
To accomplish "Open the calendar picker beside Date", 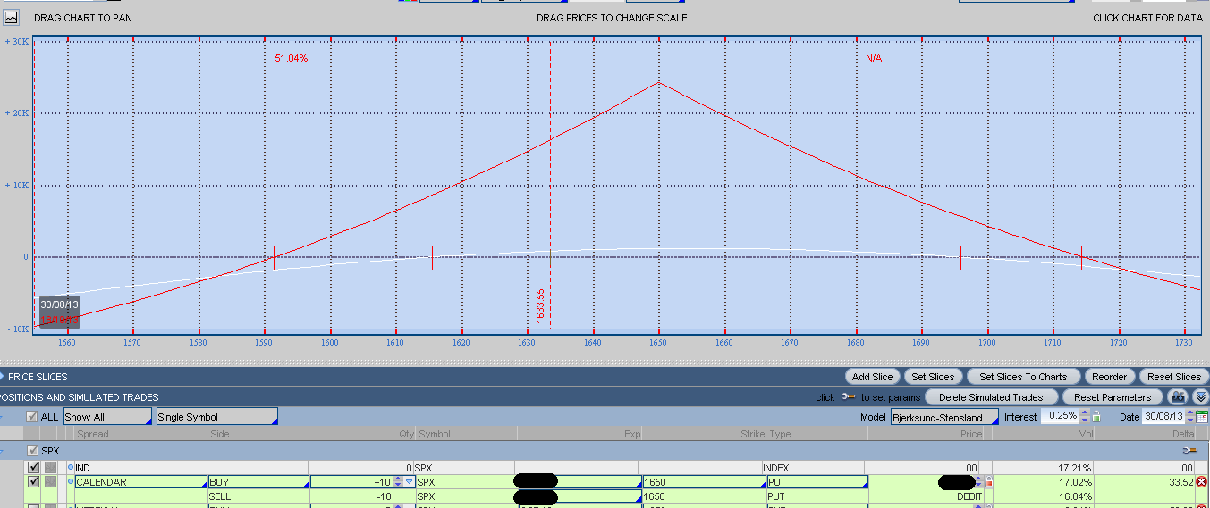I will click(x=1202, y=417).
